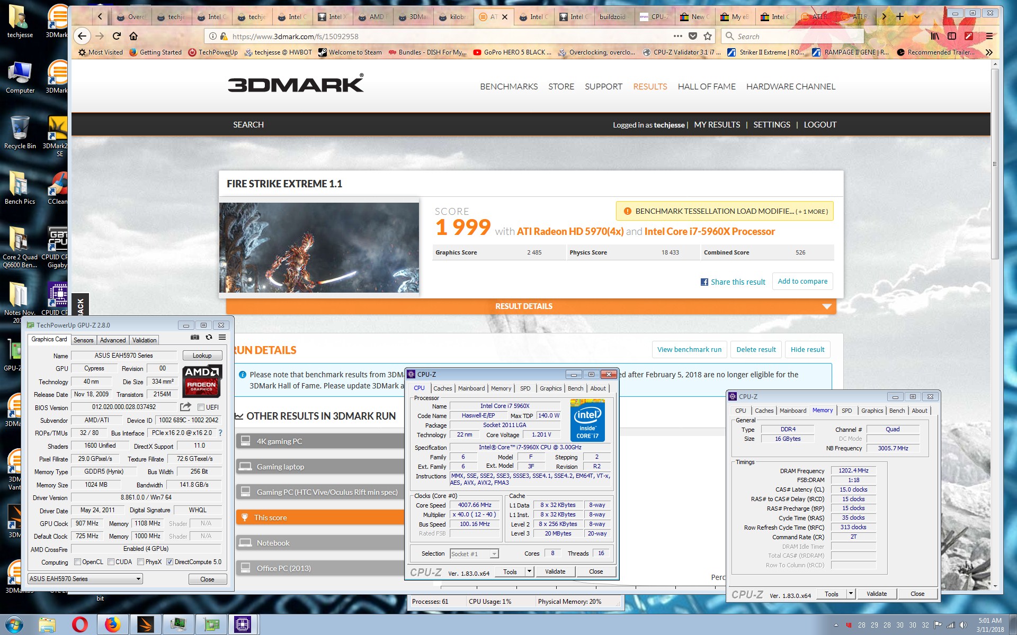Open HALL OF FAME menu on 3DMark site
The image size is (1017, 635).
[x=707, y=86]
